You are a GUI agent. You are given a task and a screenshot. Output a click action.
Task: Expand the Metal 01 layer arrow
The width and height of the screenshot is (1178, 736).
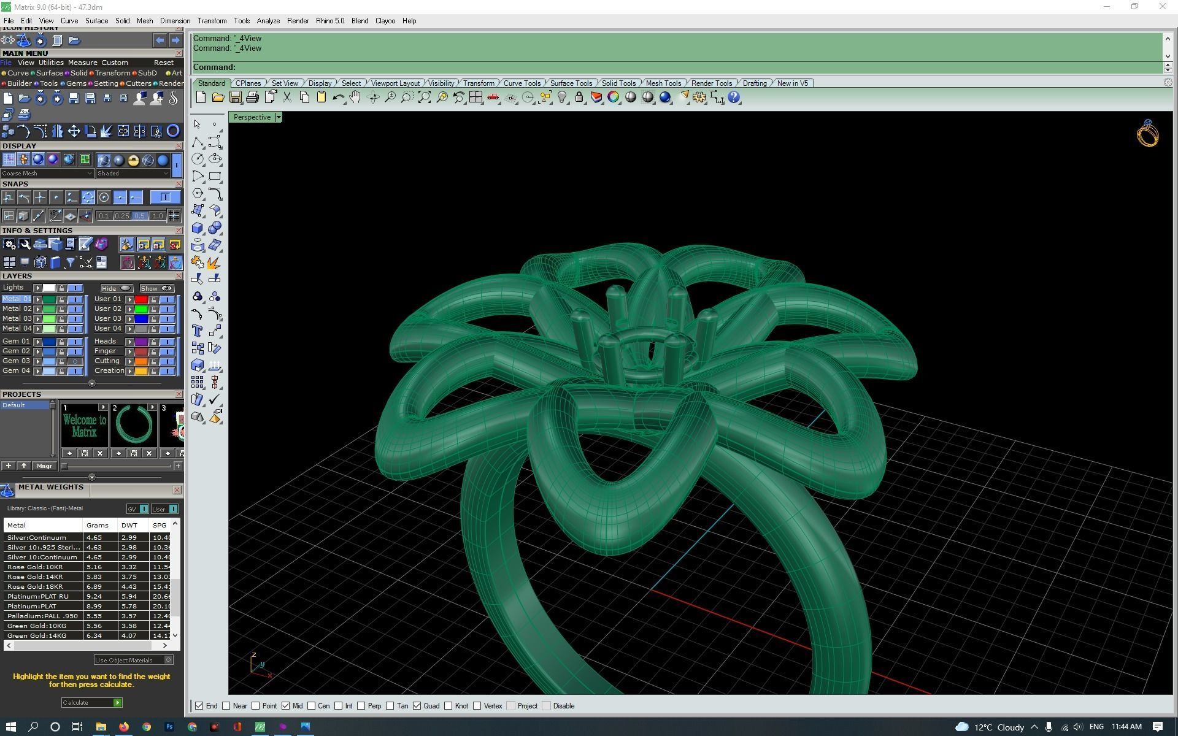tap(38, 299)
